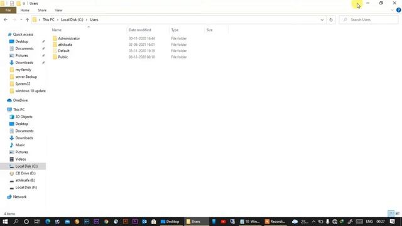This screenshot has height=226, width=402.
Task: Open pinned Pictures under Quick access
Action: click(x=21, y=56)
